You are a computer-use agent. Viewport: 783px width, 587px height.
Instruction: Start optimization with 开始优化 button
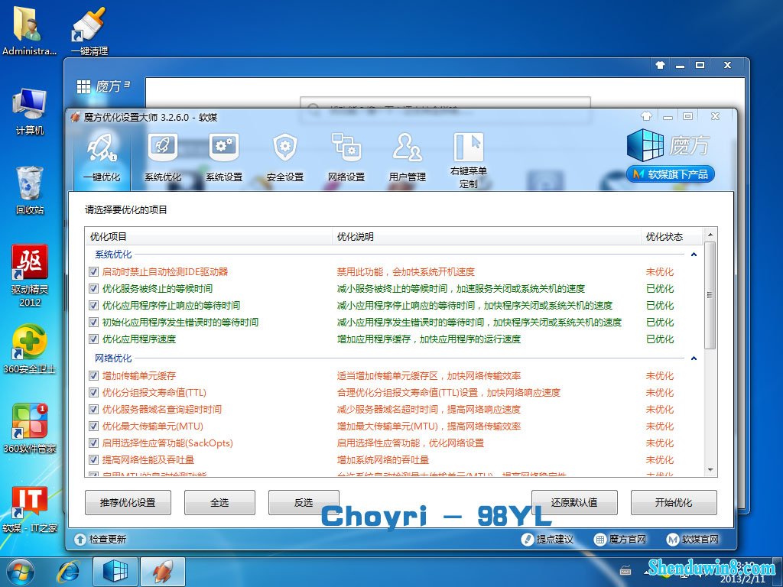[674, 503]
